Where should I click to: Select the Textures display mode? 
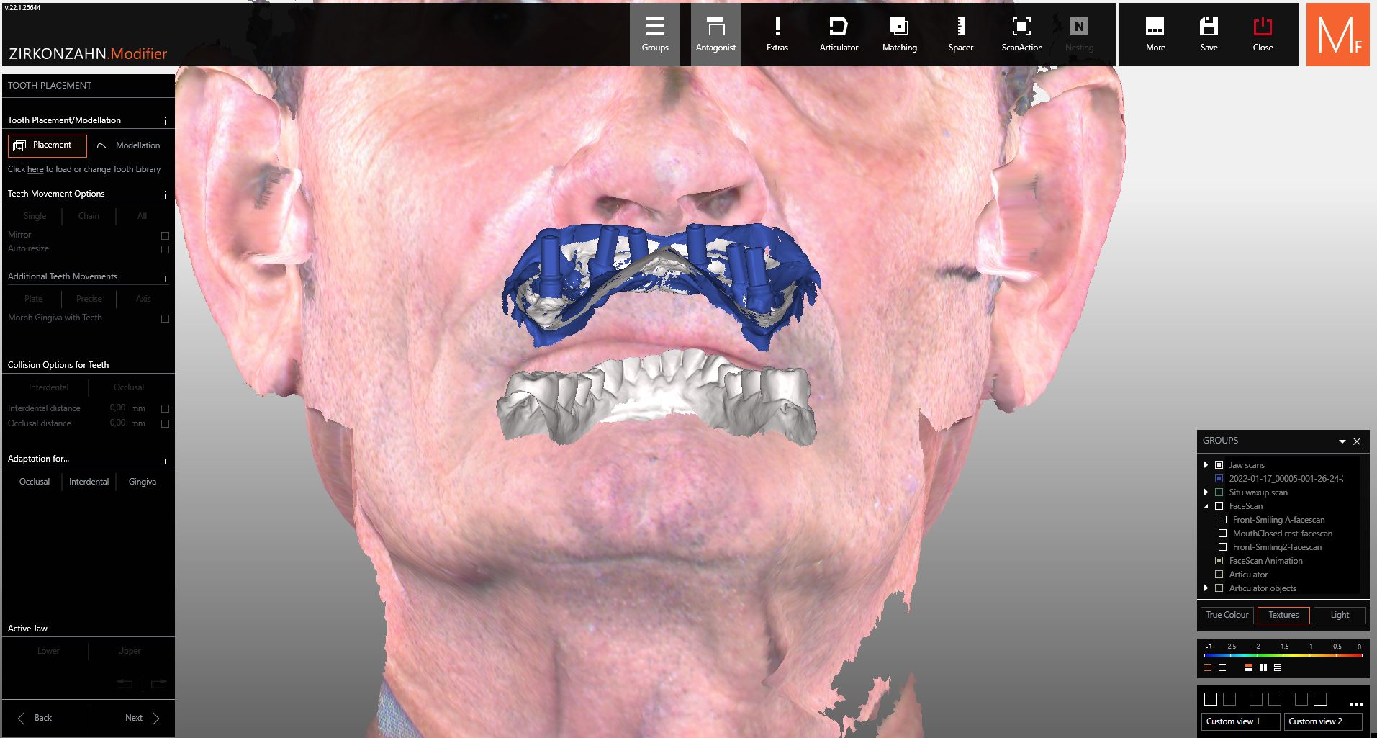point(1283,615)
